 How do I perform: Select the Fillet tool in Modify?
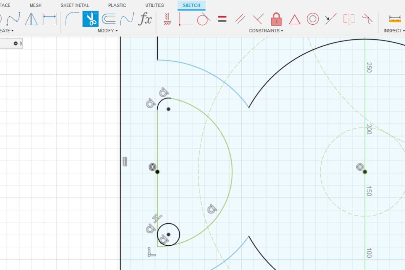(x=72, y=19)
